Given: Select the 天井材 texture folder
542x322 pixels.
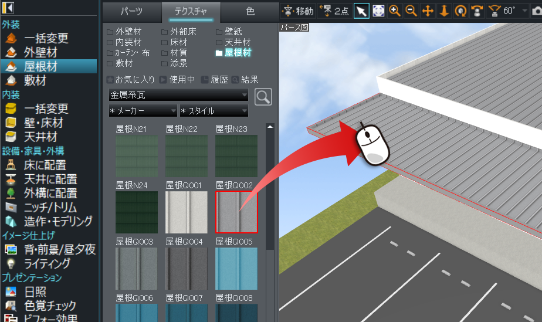Looking at the screenshot, I should (x=233, y=42).
